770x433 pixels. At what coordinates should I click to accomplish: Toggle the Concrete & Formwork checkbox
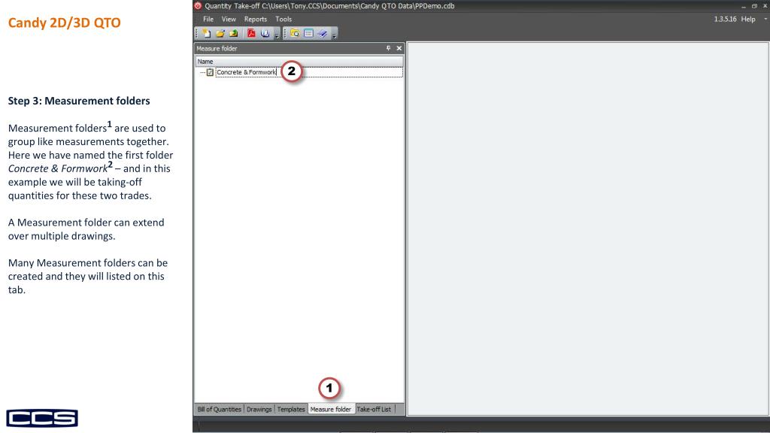point(211,72)
